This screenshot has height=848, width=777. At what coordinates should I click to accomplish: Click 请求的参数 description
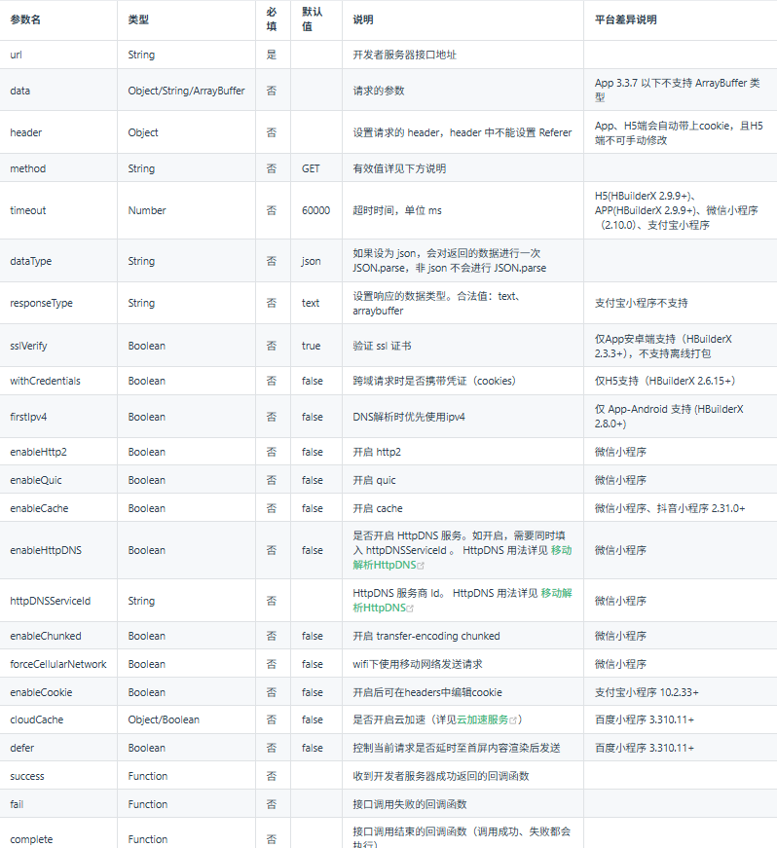click(x=379, y=91)
